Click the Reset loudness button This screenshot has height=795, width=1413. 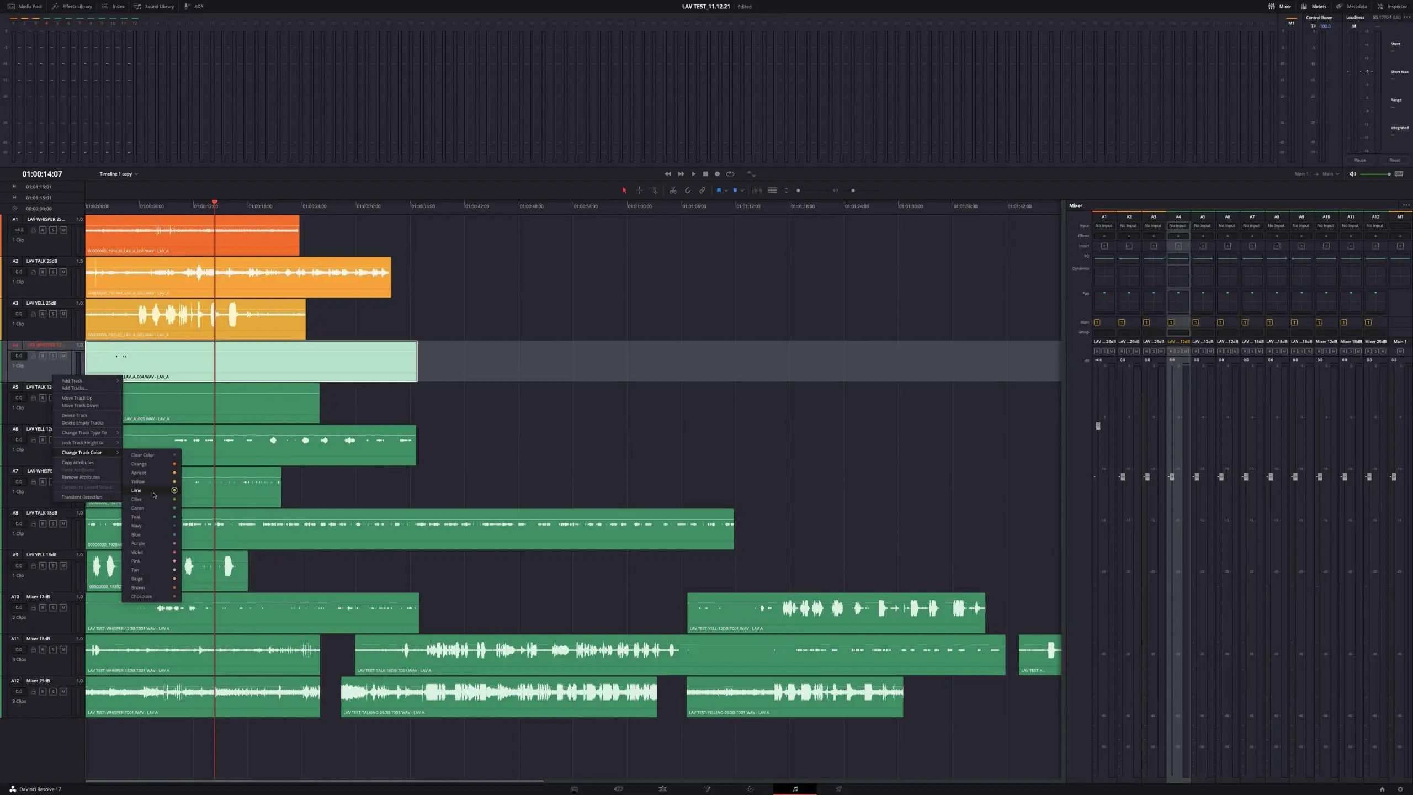click(1394, 160)
